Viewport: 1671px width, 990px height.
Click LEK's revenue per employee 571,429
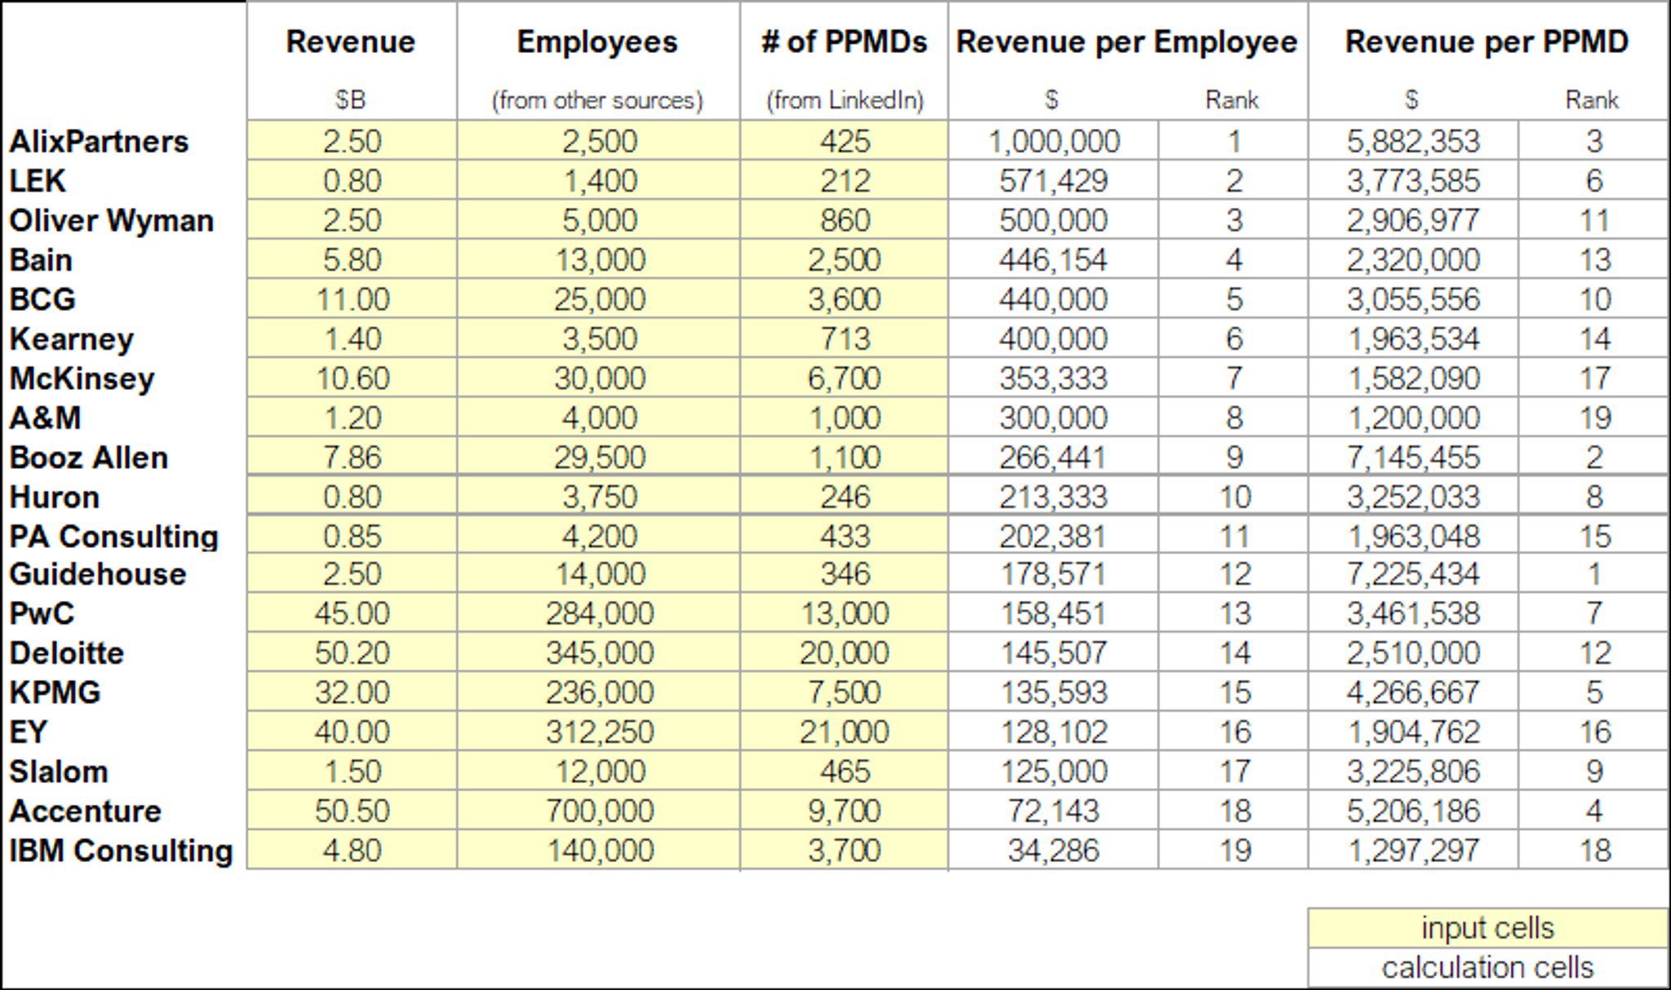tap(1053, 181)
